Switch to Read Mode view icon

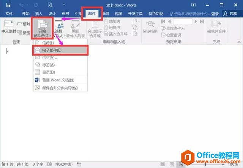pos(163,164)
